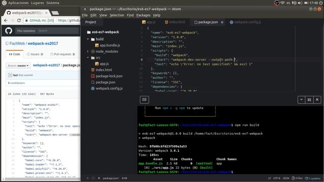
Task: Open the Help menu in Atom
Action: (156, 15)
